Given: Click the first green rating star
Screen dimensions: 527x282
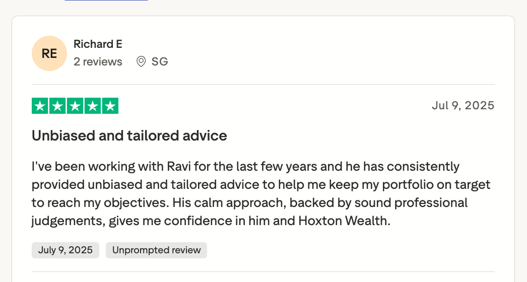Looking at the screenshot, I should point(40,106).
